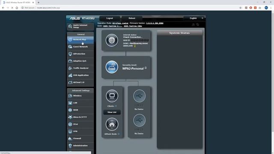274x154 pixels.
Task: Open Wireless advanced settings
Action: [x=80, y=96]
